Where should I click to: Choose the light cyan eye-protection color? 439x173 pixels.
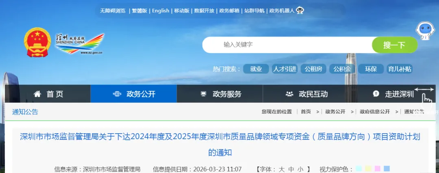tap(359, 169)
